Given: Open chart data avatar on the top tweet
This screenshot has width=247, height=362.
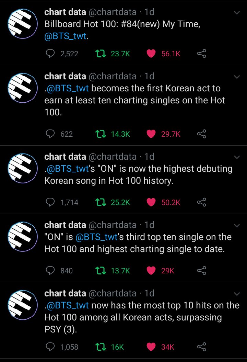Looking at the screenshot, I should pyautogui.click(x=22, y=24).
